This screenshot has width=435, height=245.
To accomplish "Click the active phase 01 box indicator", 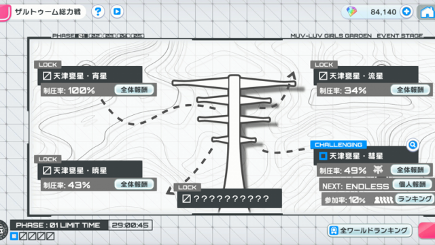I will tap(14, 236).
